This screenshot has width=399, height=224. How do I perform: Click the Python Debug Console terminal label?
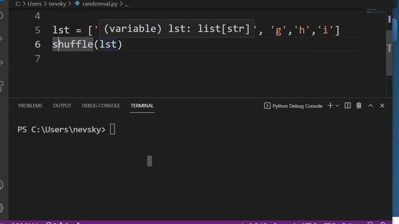297,106
